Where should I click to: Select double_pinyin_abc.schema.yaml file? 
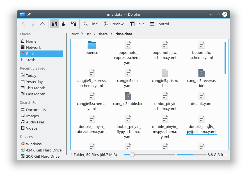point(92,124)
